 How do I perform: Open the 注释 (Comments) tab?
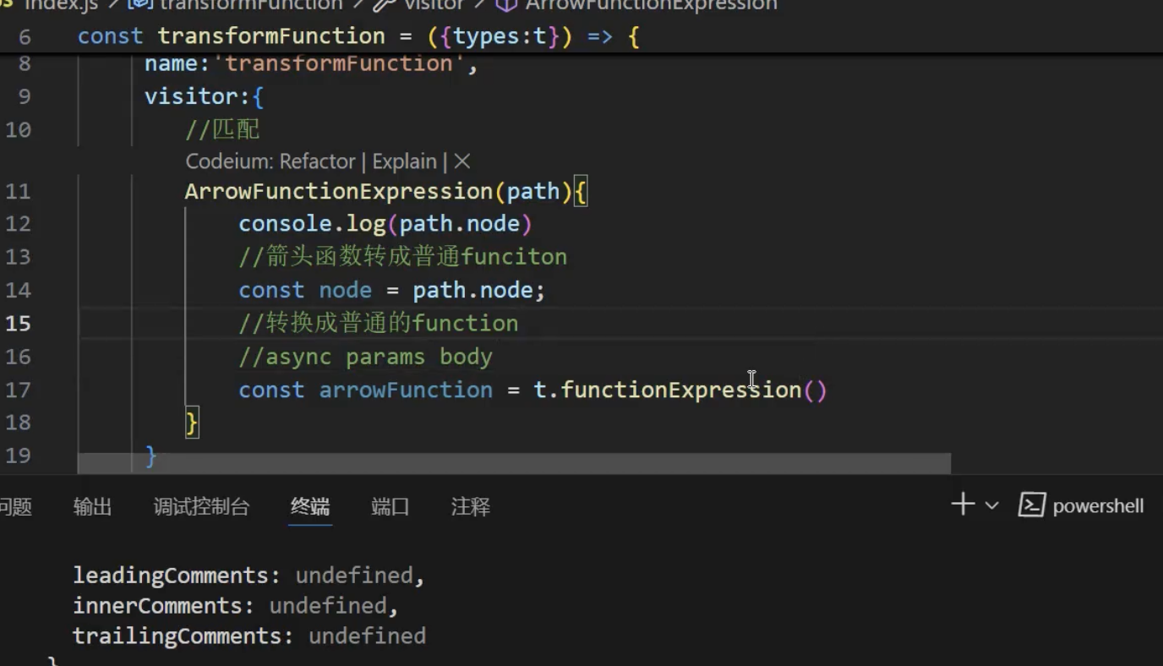[x=470, y=506]
